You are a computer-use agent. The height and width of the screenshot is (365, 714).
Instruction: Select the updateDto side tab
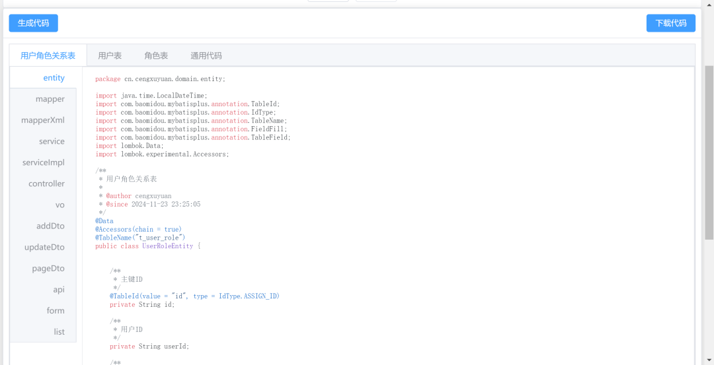coord(44,247)
